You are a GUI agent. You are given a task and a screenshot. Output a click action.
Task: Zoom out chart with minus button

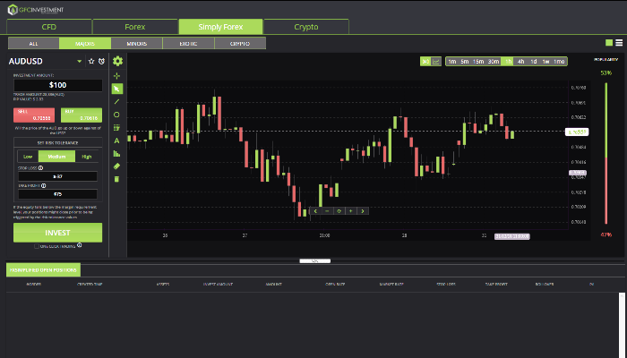(327, 211)
